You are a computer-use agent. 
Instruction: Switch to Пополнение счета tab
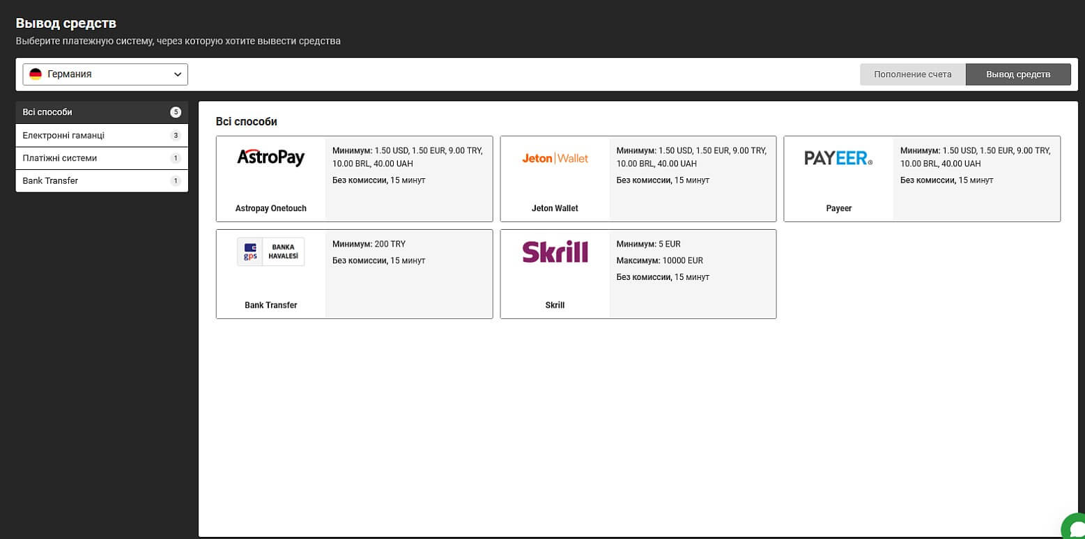[913, 75]
